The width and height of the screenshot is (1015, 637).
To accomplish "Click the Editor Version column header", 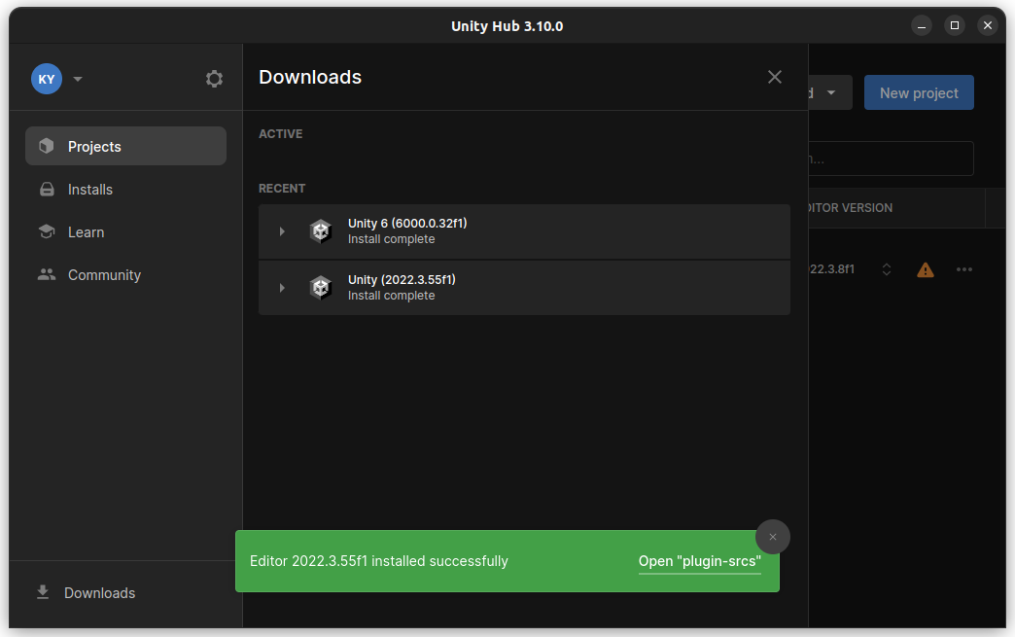I will (x=850, y=208).
